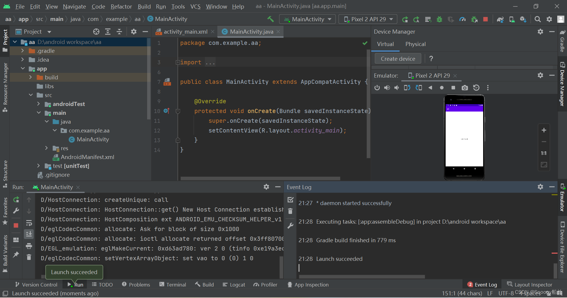Open the Pixel 2 API 29 device dropdown
The width and height of the screenshot is (567, 298).
coord(368,19)
